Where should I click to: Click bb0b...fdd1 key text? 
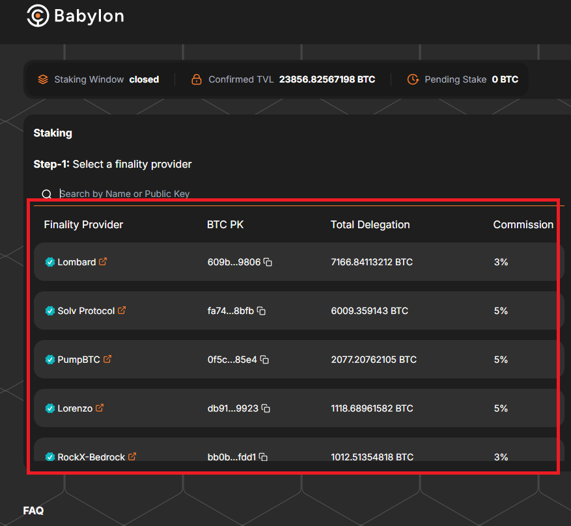(232, 457)
